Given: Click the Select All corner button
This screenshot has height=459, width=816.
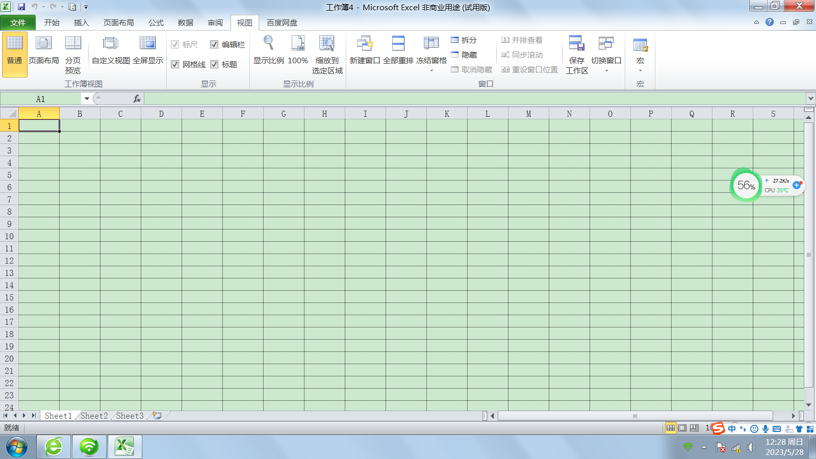Looking at the screenshot, I should [x=9, y=113].
